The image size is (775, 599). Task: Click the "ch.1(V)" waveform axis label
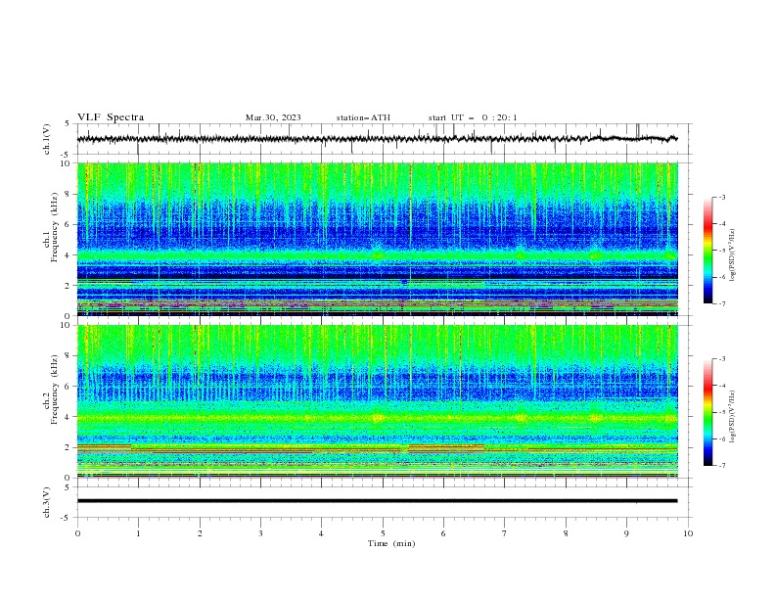pos(47,139)
